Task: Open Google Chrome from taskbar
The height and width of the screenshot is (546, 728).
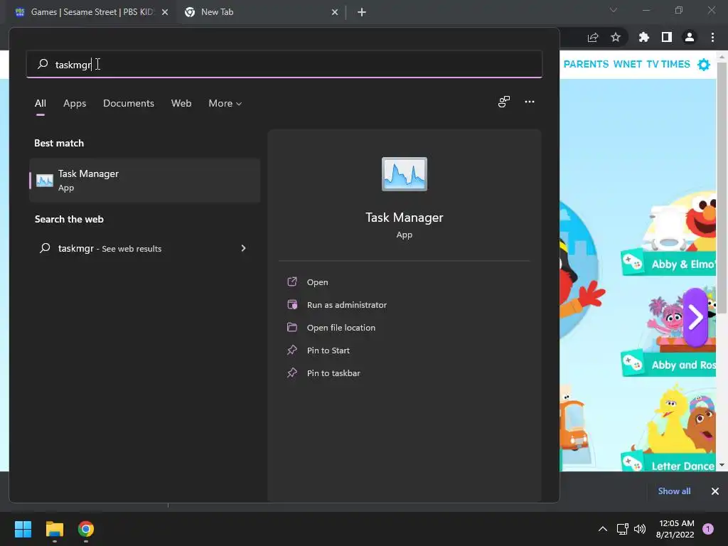Action: pos(86,529)
